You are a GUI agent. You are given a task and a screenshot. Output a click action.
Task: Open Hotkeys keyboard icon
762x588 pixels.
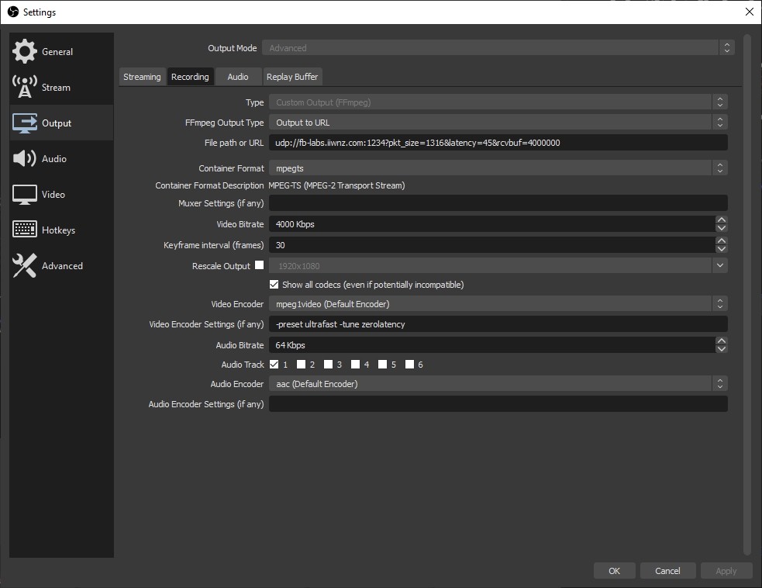(24, 229)
